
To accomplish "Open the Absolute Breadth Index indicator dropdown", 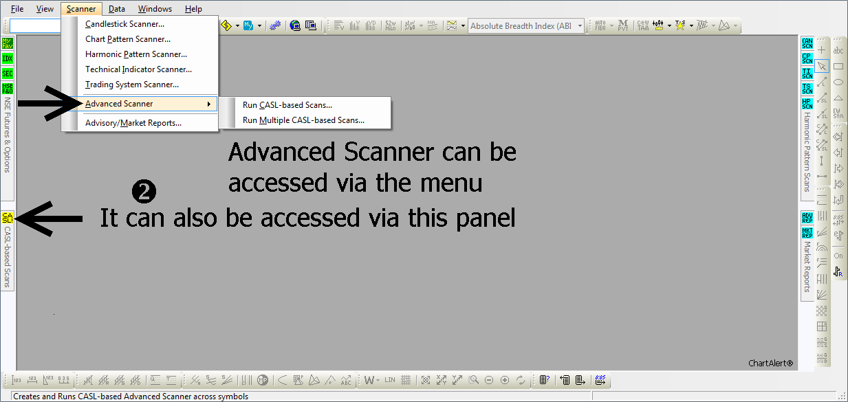I will tap(580, 26).
